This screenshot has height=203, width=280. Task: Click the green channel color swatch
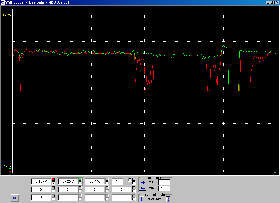pos(80,179)
